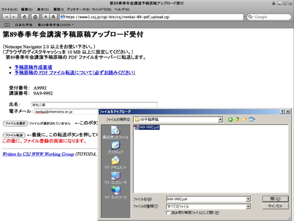Go up one folder level in dialog

pos(237,119)
